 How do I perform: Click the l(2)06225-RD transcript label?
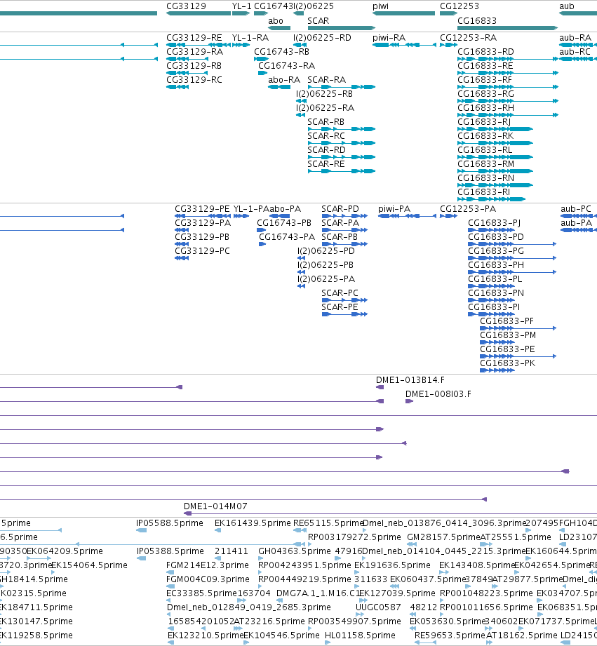[x=322, y=38]
